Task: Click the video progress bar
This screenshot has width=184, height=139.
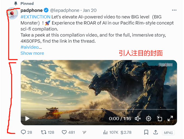Action: [99, 109]
